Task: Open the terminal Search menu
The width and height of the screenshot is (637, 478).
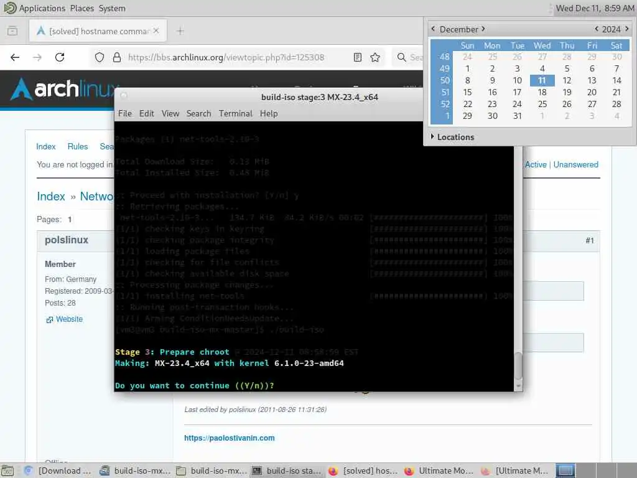Action: pyautogui.click(x=198, y=113)
